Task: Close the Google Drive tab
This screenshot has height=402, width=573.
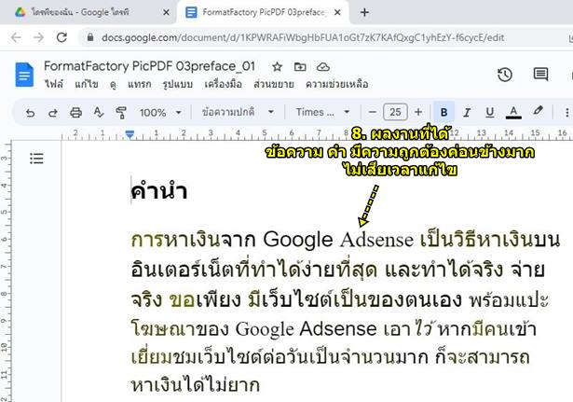Action: click(166, 12)
